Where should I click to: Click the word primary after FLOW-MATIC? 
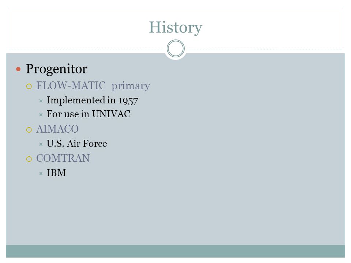click(x=131, y=86)
